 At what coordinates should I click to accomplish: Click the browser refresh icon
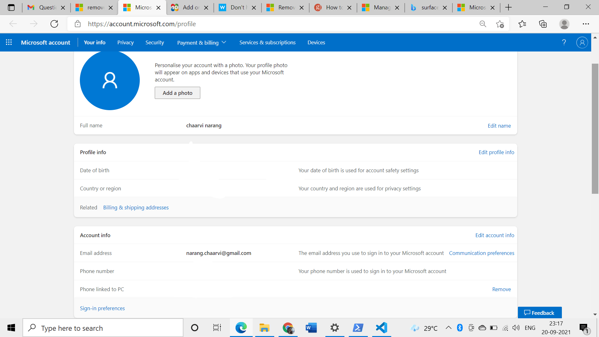pos(54,24)
